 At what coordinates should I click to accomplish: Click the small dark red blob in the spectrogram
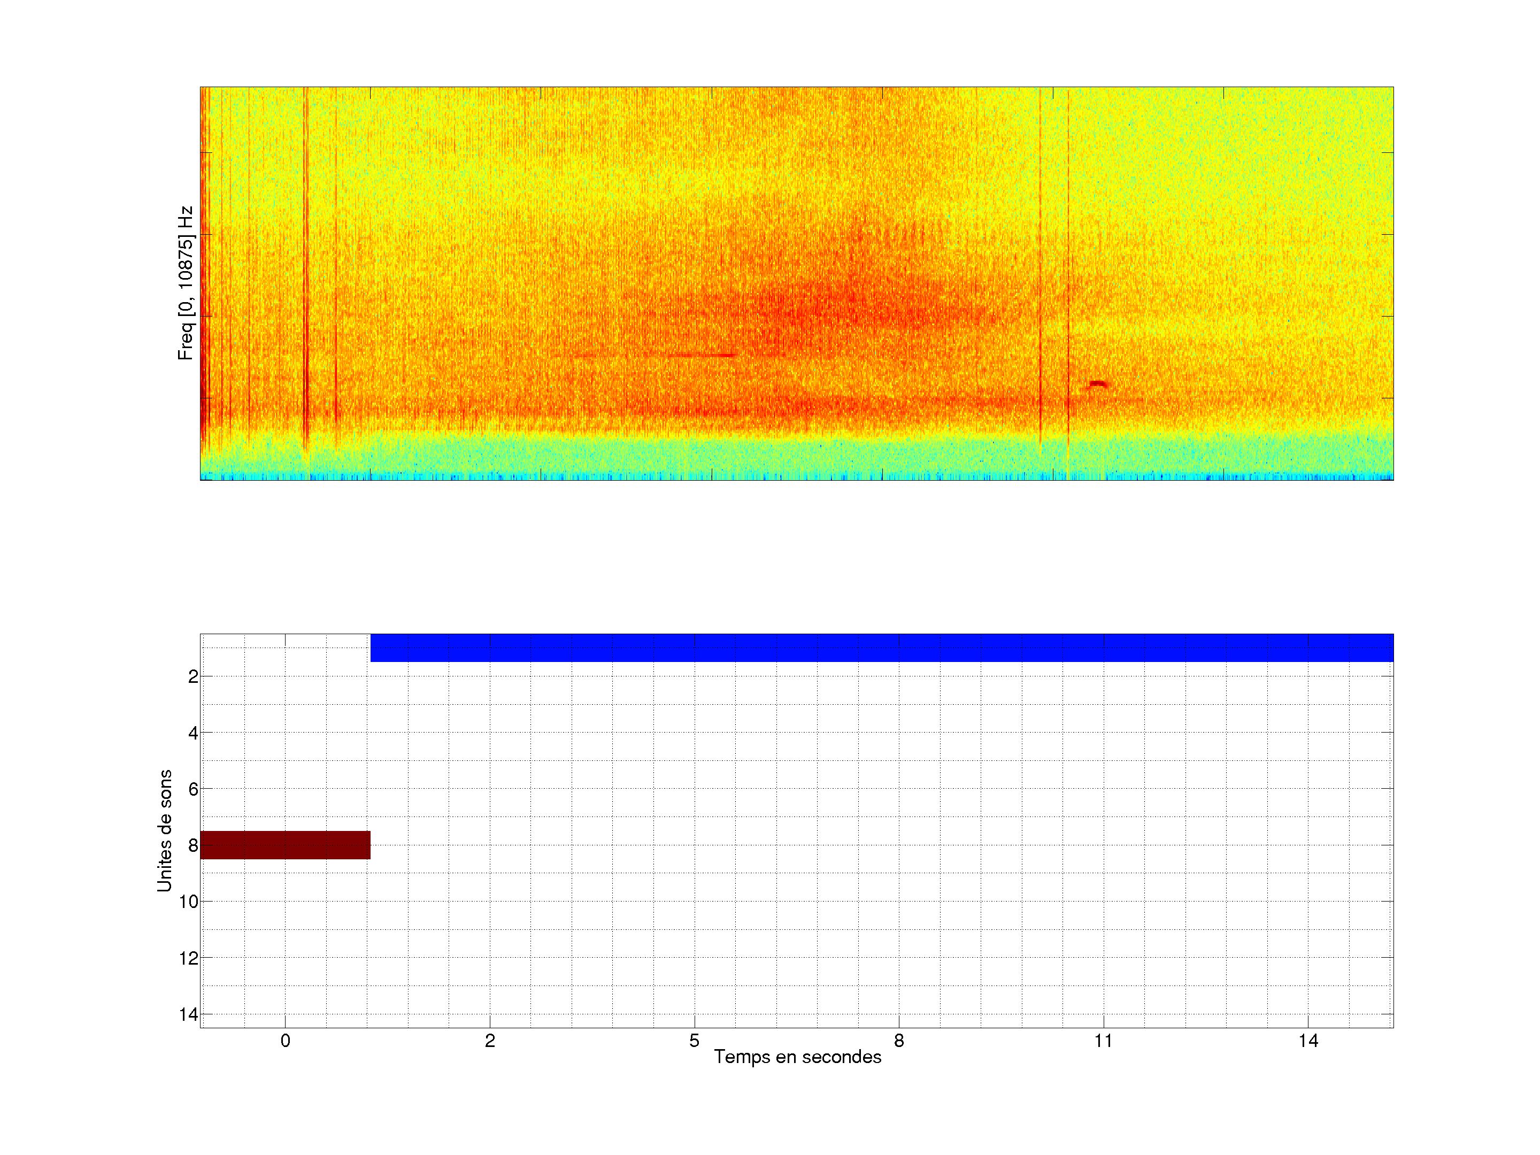tap(1098, 383)
